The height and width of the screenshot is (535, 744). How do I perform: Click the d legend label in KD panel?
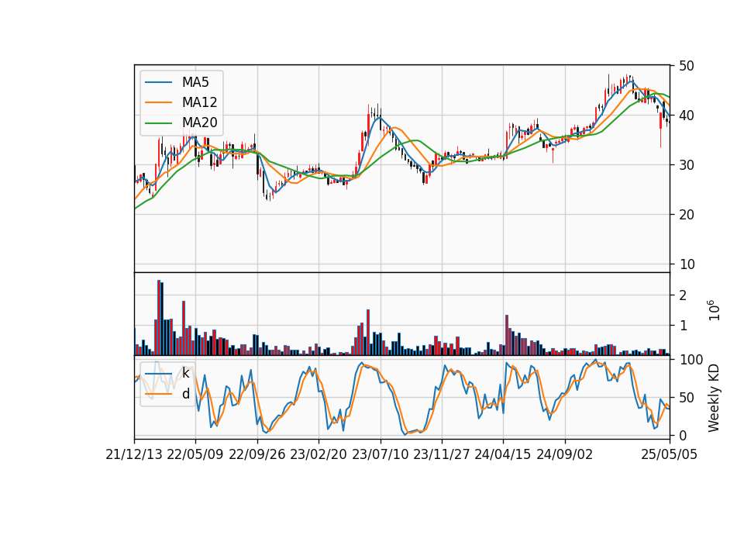point(185,394)
